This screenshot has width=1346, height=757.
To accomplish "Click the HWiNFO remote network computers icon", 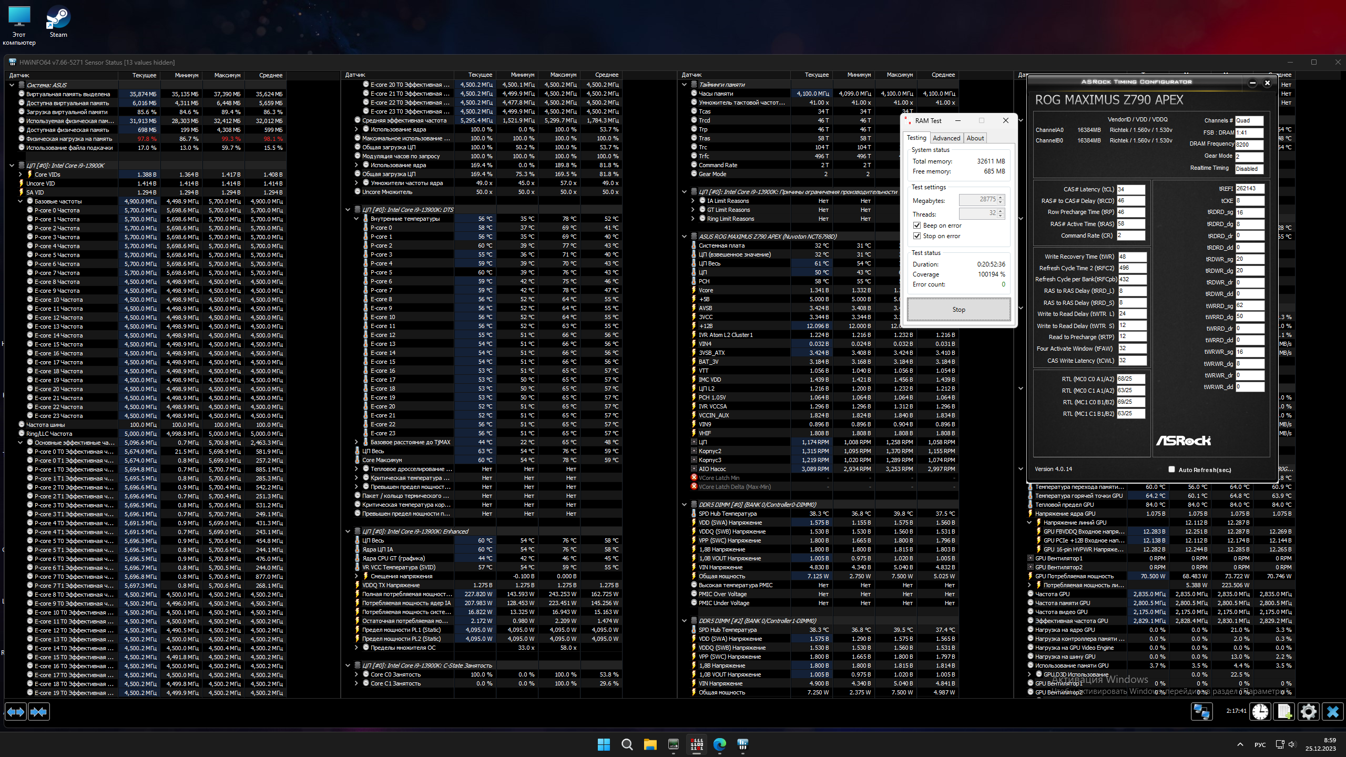I will 1201,711.
